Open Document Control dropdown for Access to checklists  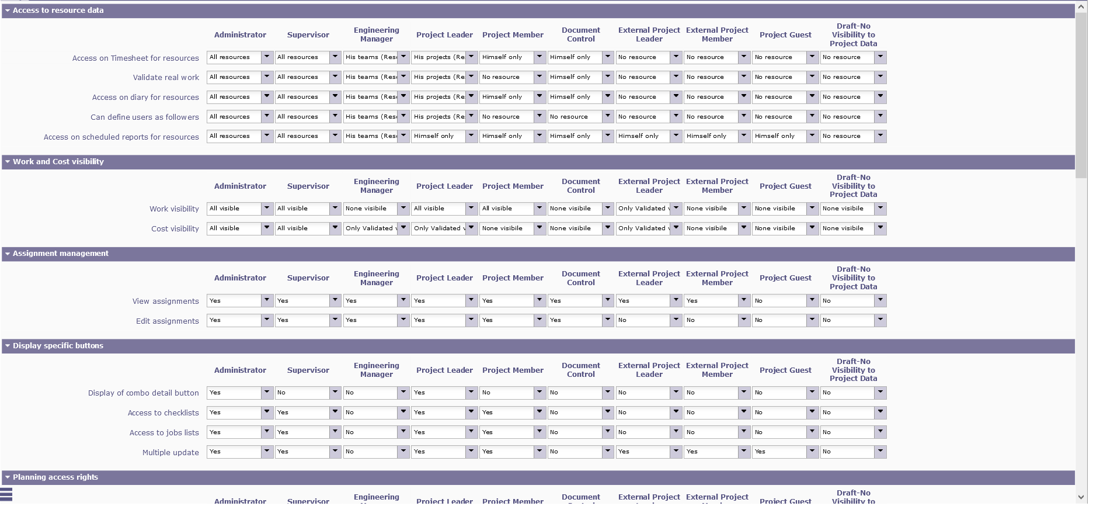[x=608, y=413]
